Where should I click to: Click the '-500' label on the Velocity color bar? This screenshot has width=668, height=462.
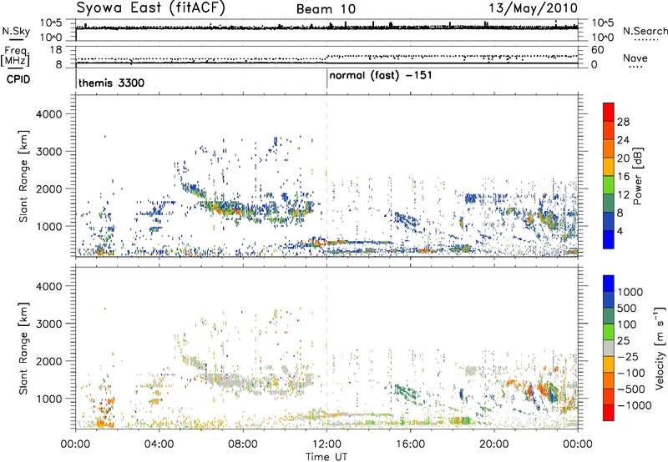click(630, 389)
